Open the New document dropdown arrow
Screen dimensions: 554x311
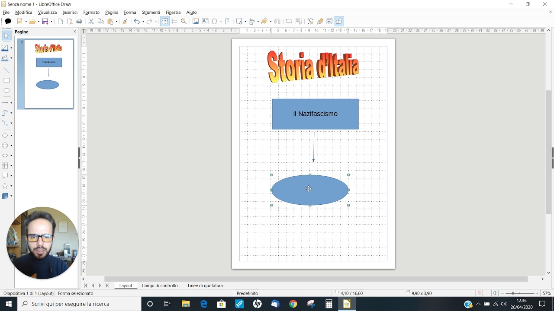tap(26, 22)
